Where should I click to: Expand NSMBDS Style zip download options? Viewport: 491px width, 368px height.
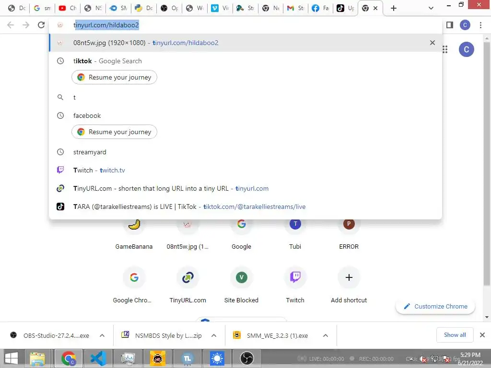pyautogui.click(x=214, y=335)
